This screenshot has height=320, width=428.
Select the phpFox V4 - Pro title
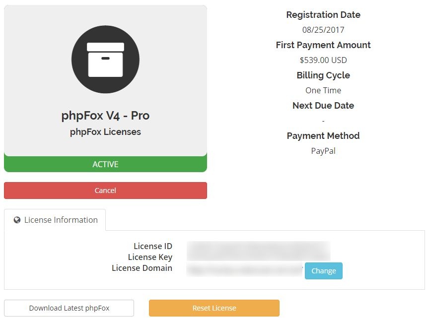(105, 116)
